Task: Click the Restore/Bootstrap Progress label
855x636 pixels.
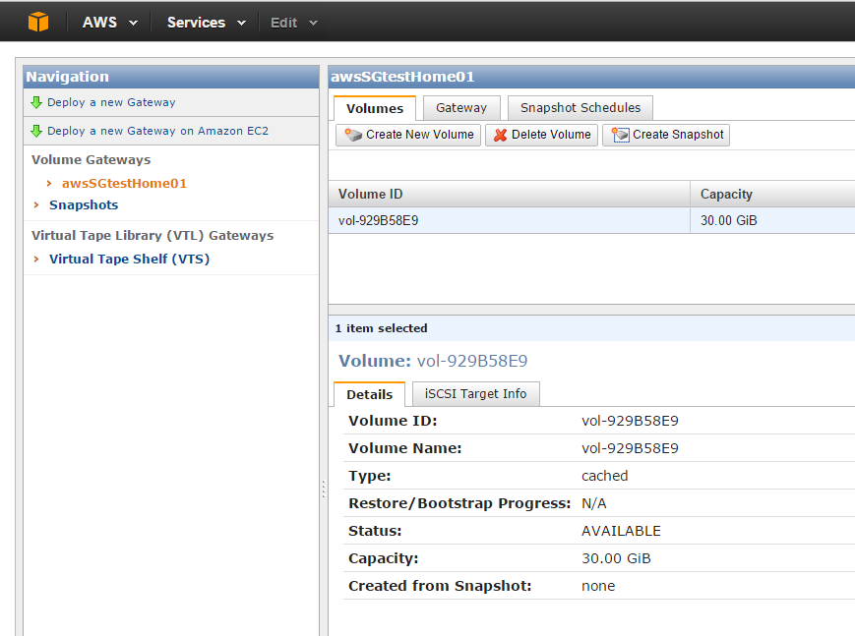Action: click(x=459, y=503)
